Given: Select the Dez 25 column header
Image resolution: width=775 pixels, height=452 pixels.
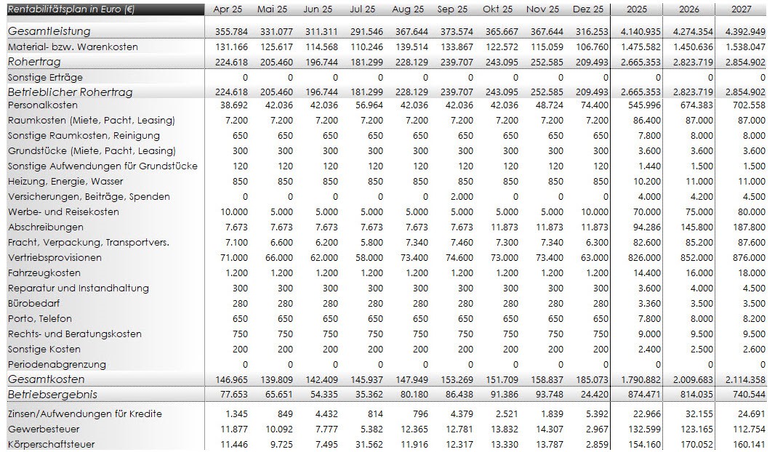Looking at the screenshot, I should [x=587, y=9].
